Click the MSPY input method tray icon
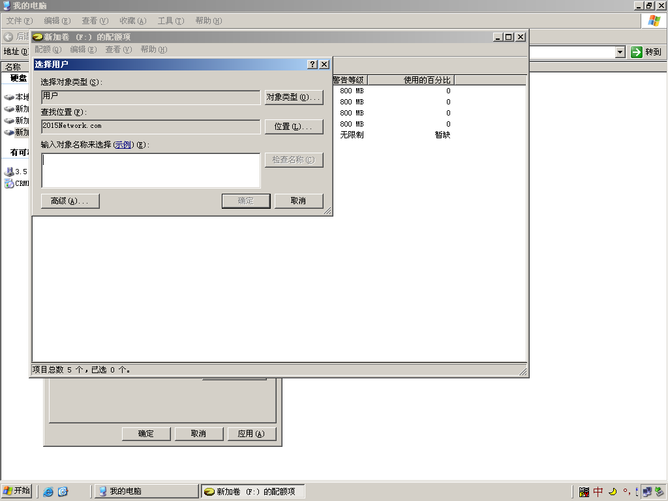The height and width of the screenshot is (501, 668). pos(584,492)
